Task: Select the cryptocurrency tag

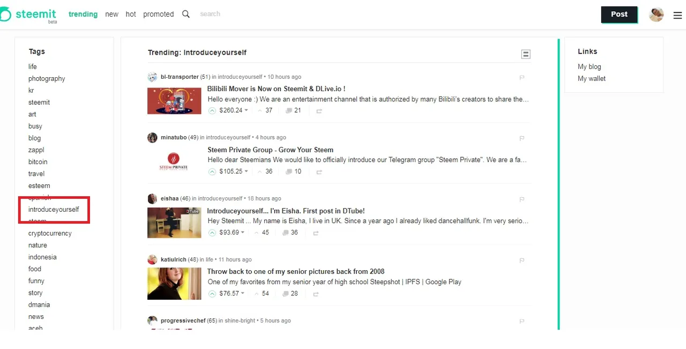Action: click(x=50, y=234)
